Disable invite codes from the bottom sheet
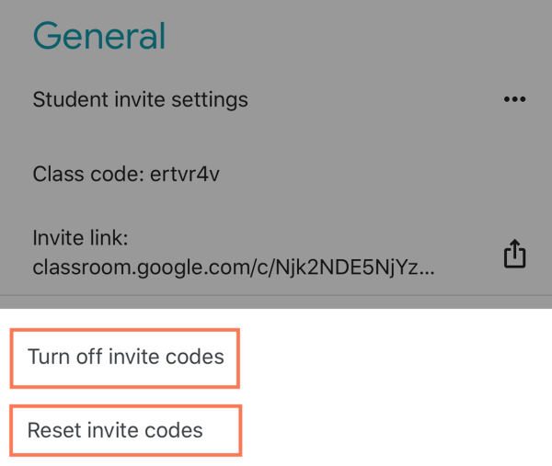This screenshot has height=466, width=552. tap(126, 357)
